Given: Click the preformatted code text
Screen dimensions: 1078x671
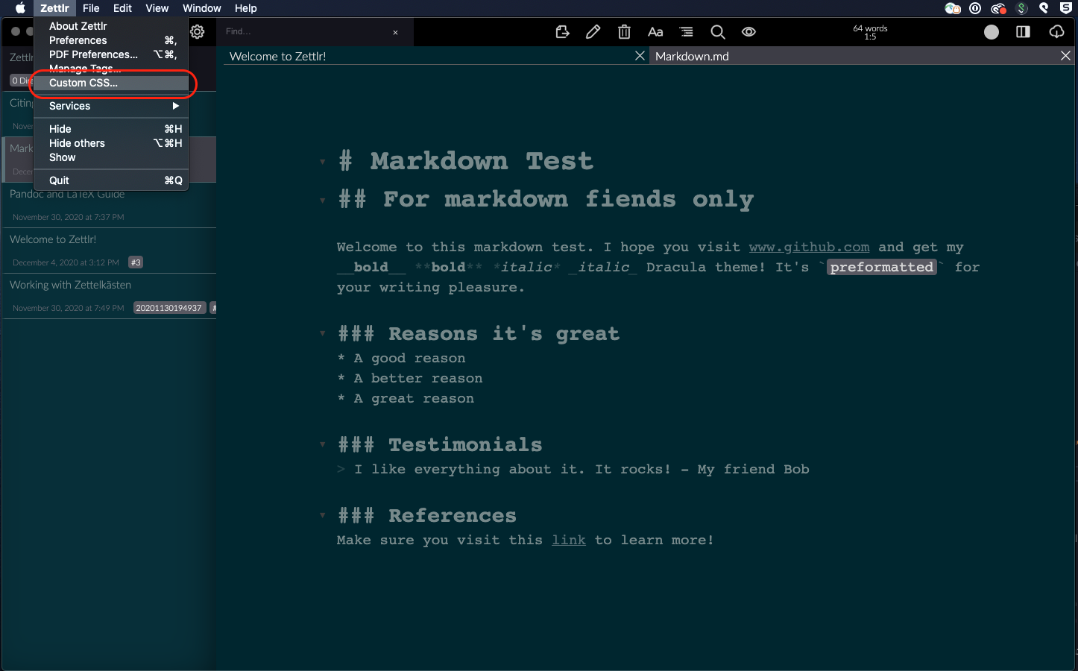Looking at the screenshot, I should pos(882,267).
